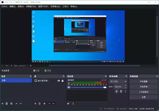Open desktop audio three-dot options menu
This screenshot has height=111, width=159.
[69, 83]
